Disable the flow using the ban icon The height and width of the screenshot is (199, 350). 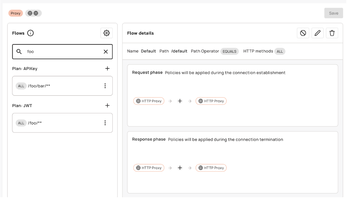(x=303, y=33)
